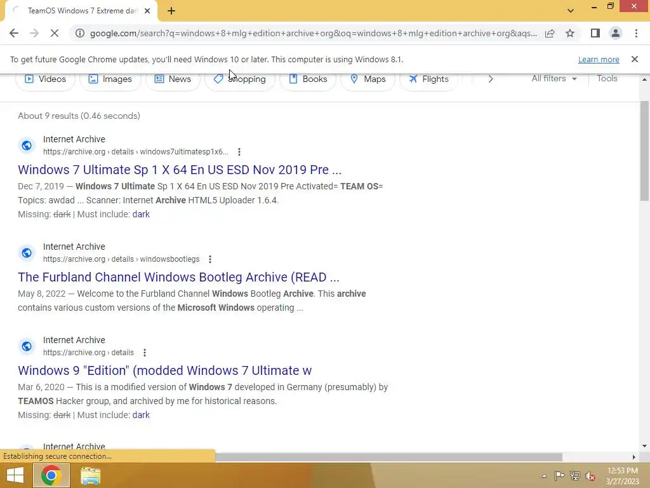Switch to Flights results
Viewport: 650px width, 488px height.
click(428, 79)
